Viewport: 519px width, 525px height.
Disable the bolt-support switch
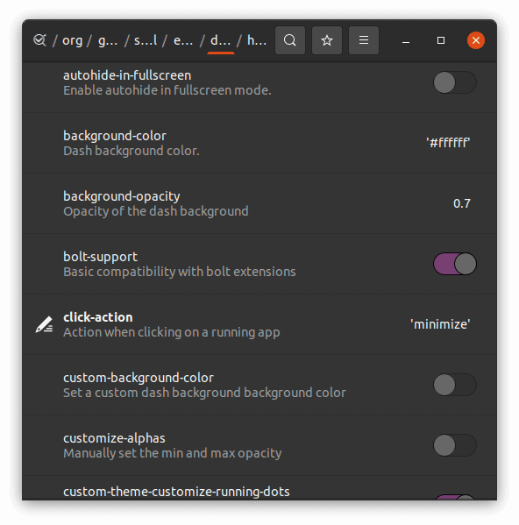click(455, 264)
